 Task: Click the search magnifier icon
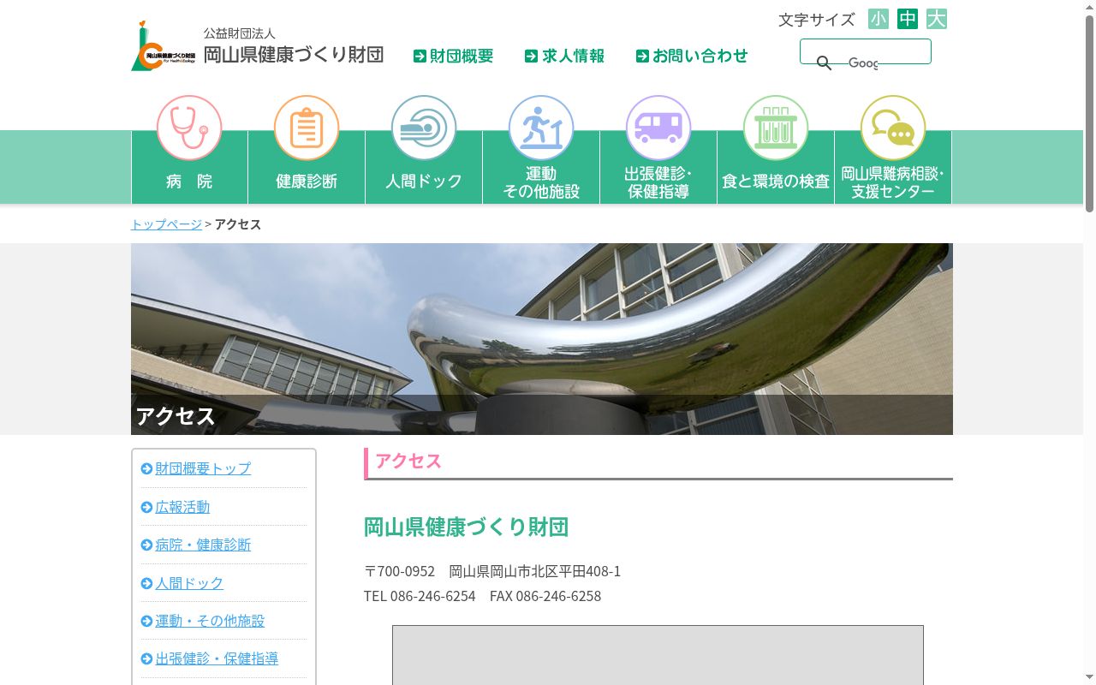[x=824, y=63]
